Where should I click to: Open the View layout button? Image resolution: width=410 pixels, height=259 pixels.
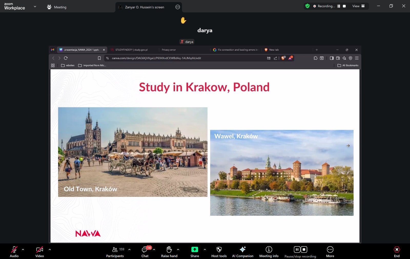click(358, 6)
